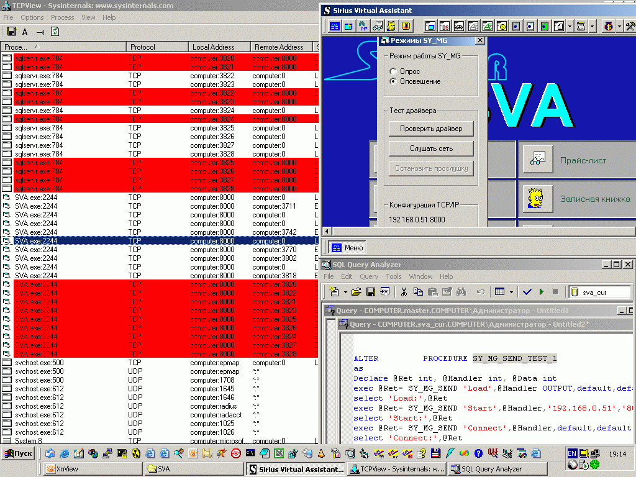Switch to XnView taskbar button

93,469
